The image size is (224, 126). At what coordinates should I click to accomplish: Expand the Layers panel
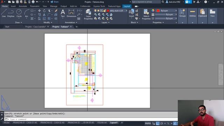[105, 22]
